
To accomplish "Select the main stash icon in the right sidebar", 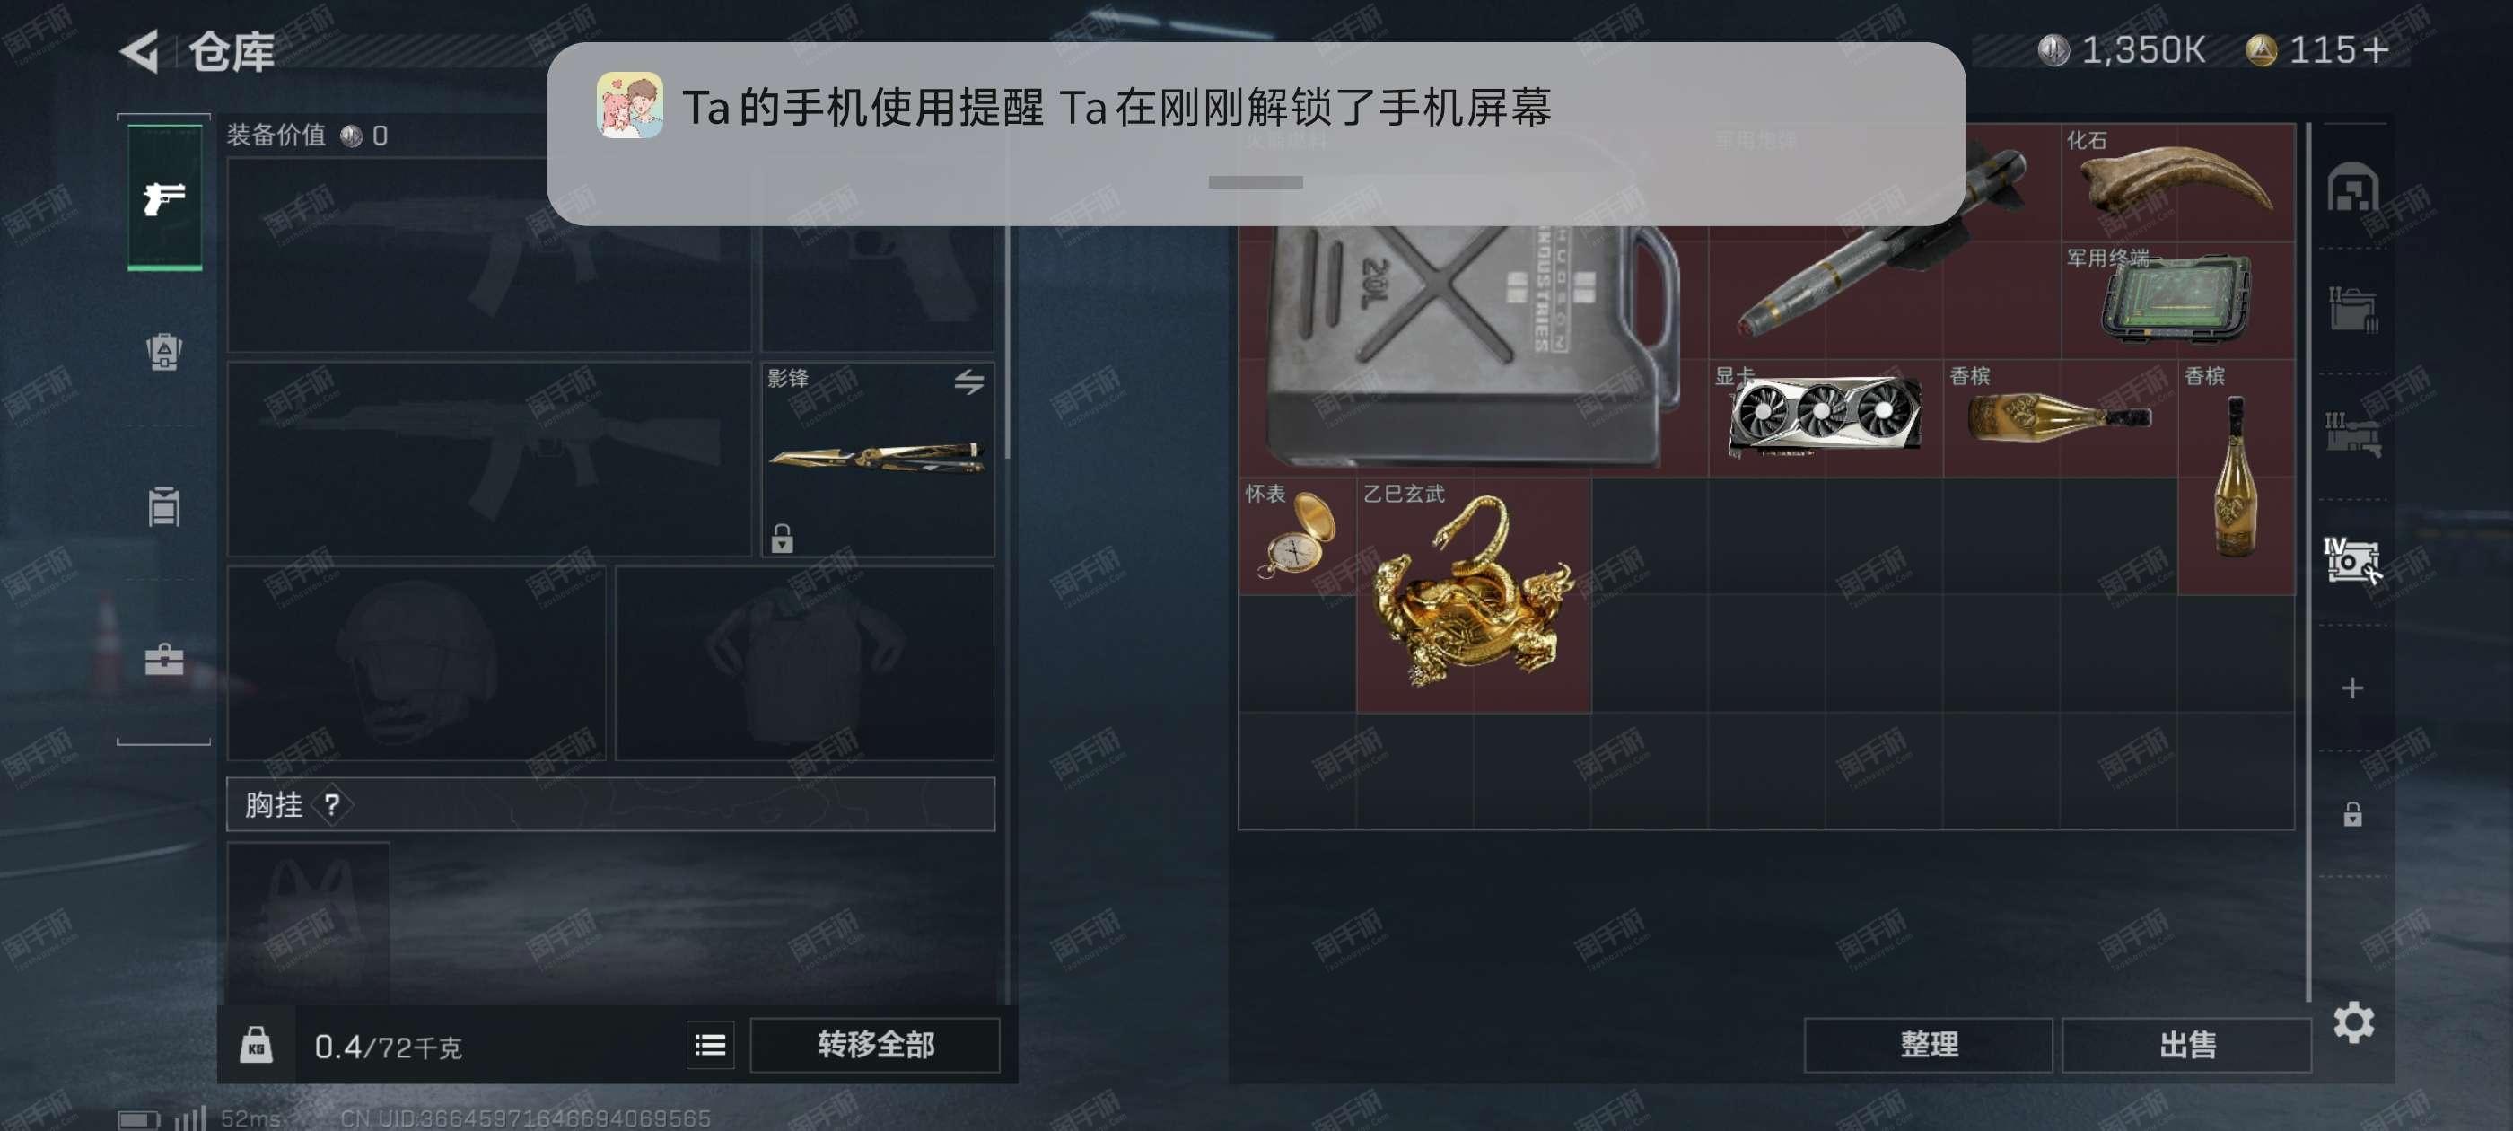I will coord(2352,188).
